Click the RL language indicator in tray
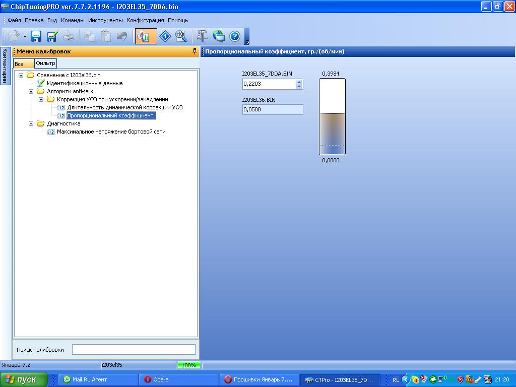 [x=396, y=380]
